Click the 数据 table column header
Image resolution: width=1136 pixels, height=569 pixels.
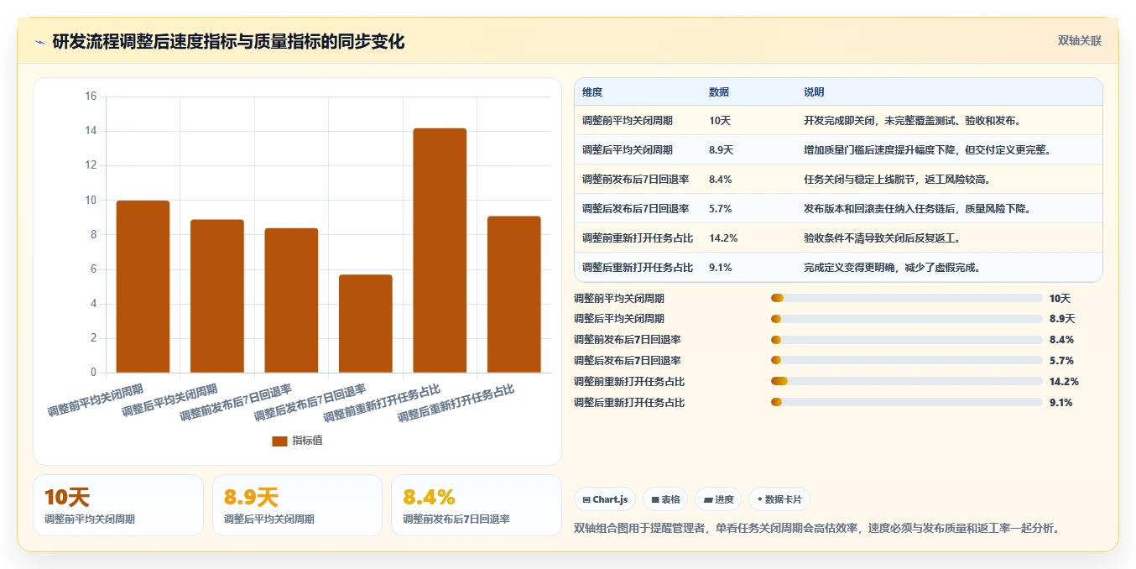point(719,92)
